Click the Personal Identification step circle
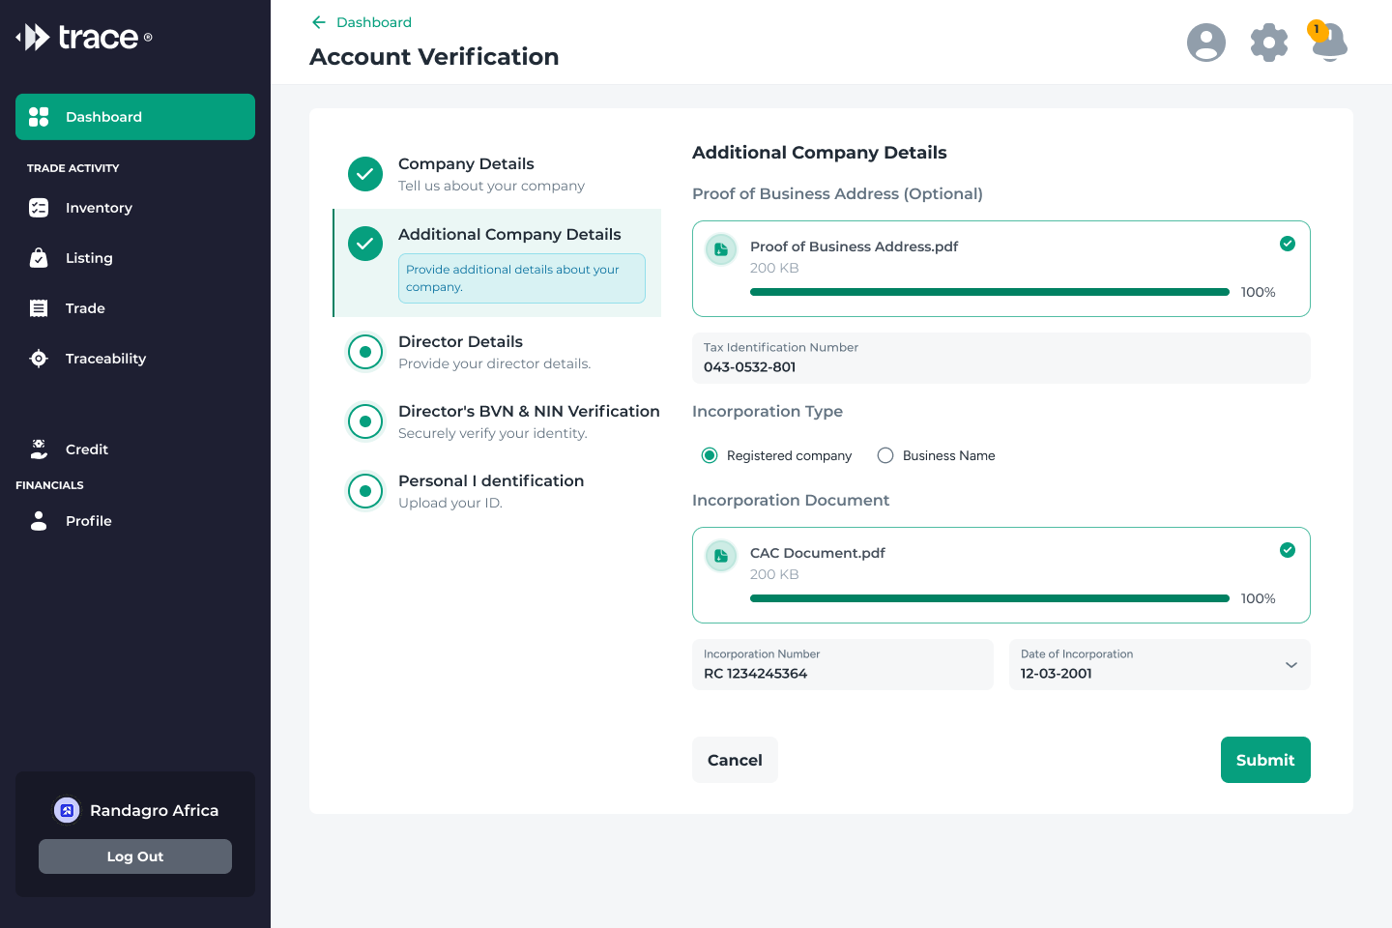 (365, 491)
